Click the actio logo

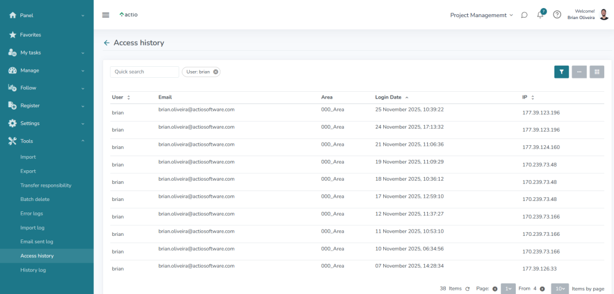point(128,15)
